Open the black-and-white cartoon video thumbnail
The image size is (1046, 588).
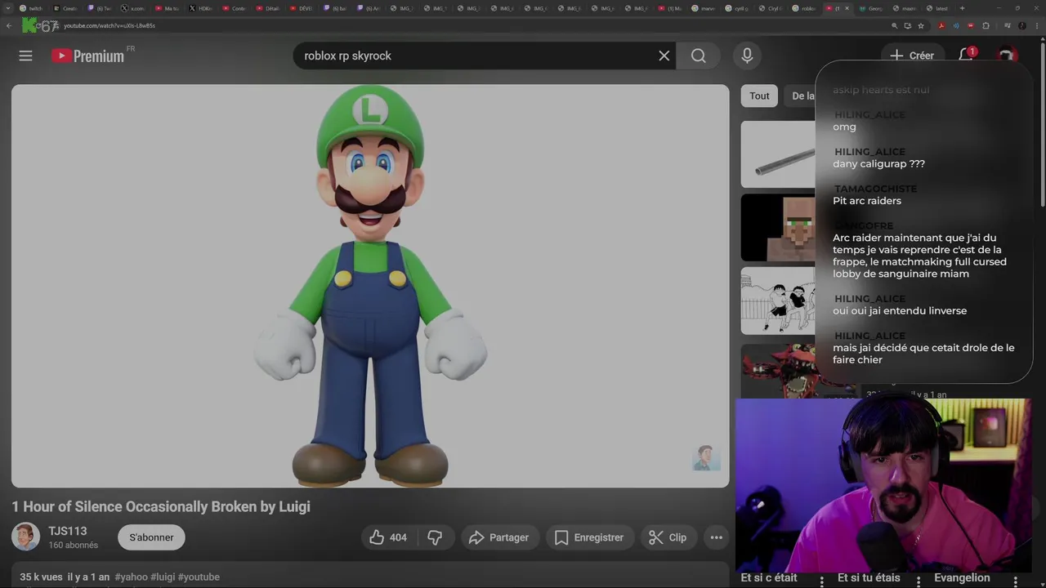pos(778,301)
